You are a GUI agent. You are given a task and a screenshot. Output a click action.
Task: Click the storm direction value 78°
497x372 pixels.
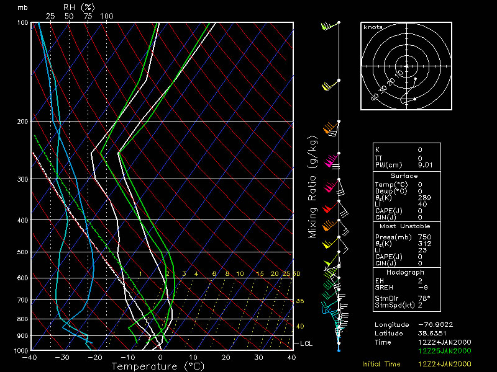pyautogui.click(x=424, y=298)
